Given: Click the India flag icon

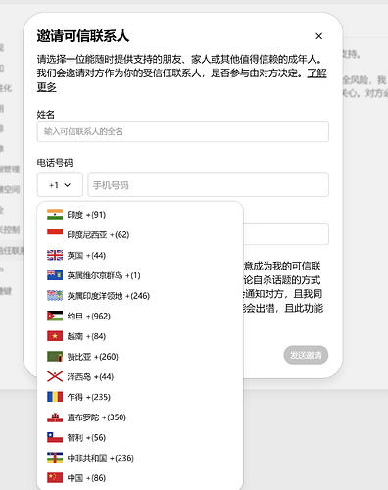Looking at the screenshot, I should coord(55,215).
